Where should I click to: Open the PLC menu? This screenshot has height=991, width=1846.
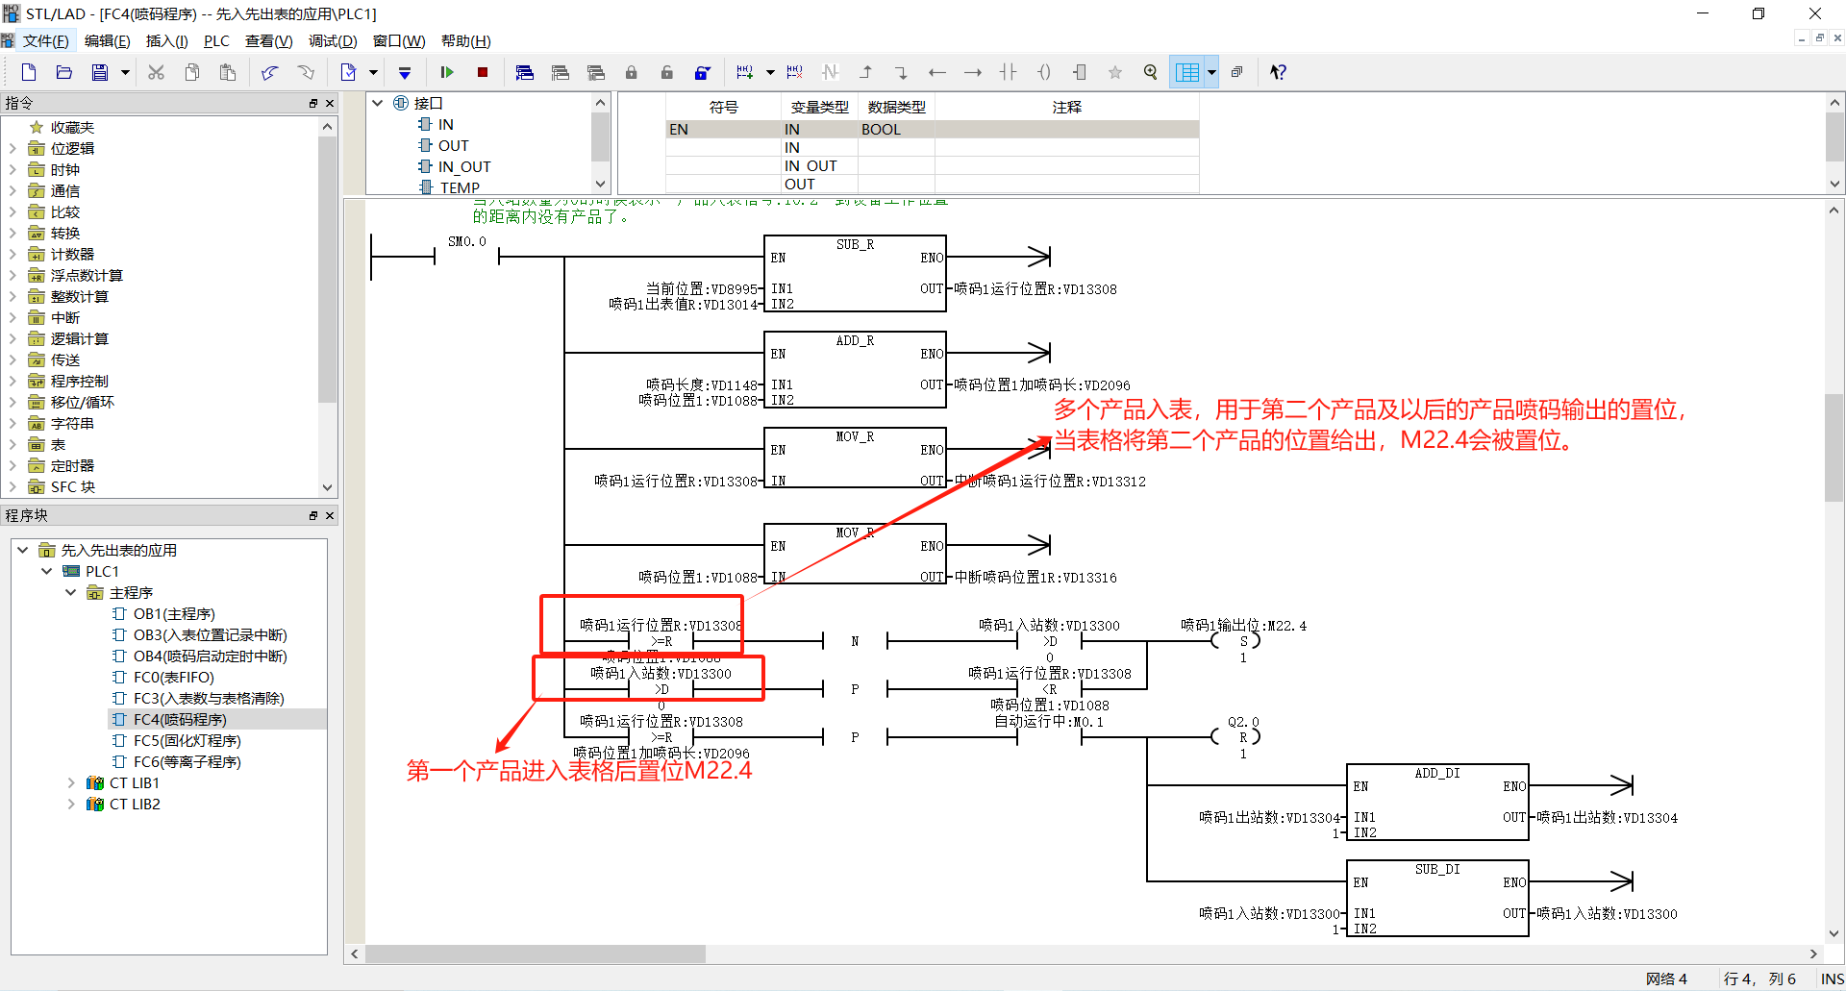pyautogui.click(x=216, y=40)
